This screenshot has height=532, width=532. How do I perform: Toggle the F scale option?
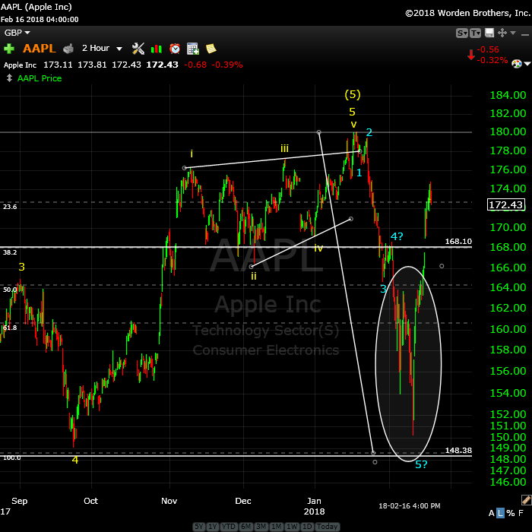[521, 513]
